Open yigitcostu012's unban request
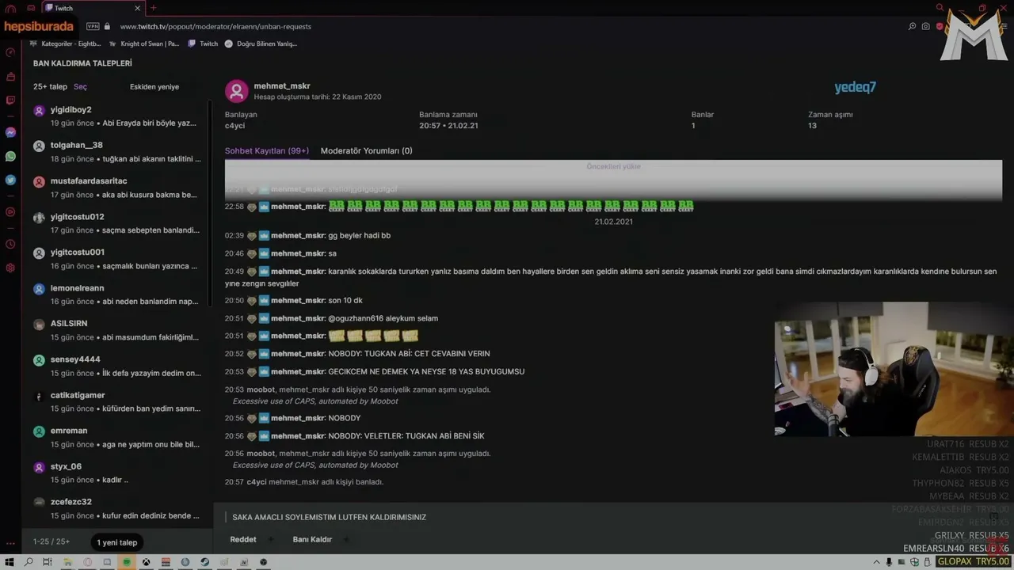This screenshot has height=570, width=1014. pos(117,223)
